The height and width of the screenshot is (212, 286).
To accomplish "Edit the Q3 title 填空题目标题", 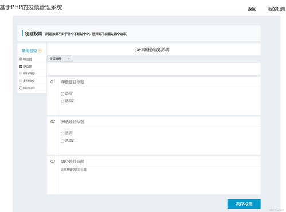I will (159, 162).
